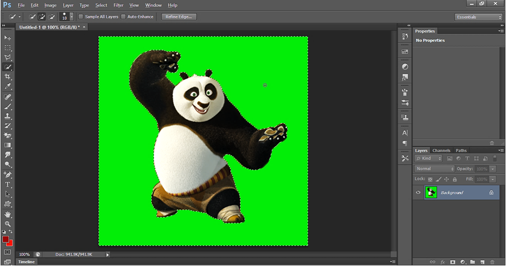Screen dimensions: 506x266
Task: Open the tool preset picker arrow
Action: (x=19, y=17)
